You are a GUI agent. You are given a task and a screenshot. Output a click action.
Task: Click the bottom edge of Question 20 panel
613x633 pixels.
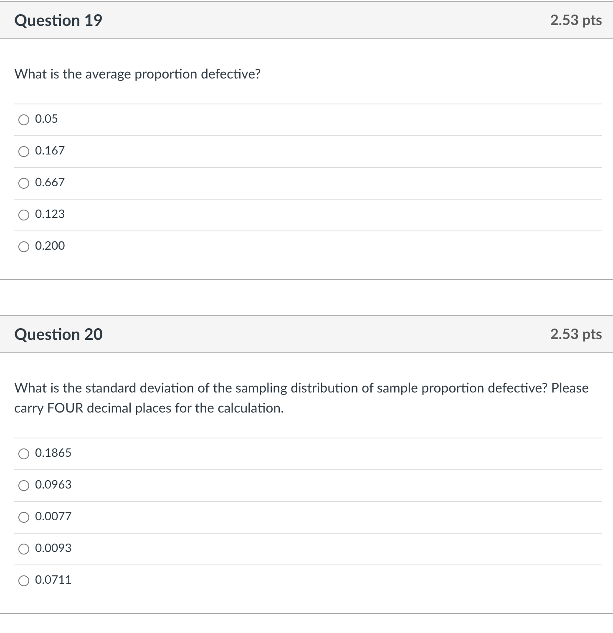point(306,613)
